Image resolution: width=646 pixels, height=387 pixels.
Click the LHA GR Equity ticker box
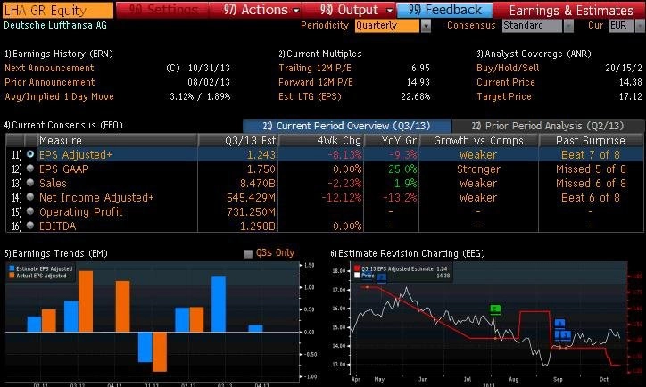click(58, 10)
